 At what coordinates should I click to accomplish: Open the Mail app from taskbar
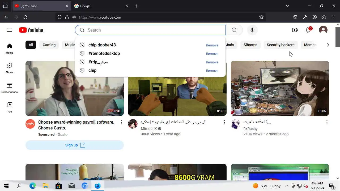tap(72, 186)
